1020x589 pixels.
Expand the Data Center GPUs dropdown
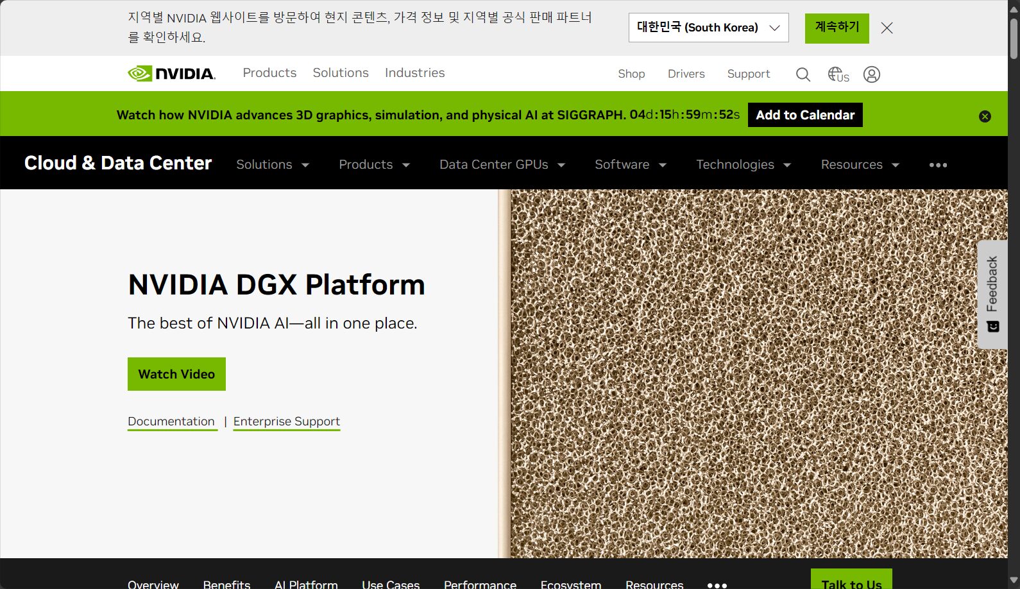(502, 165)
